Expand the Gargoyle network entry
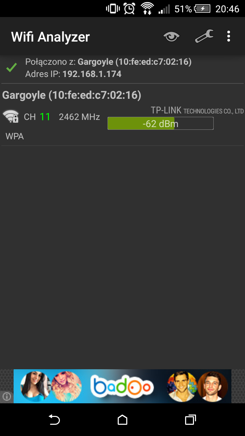Viewport: 245px width, 436px height. tap(122, 115)
